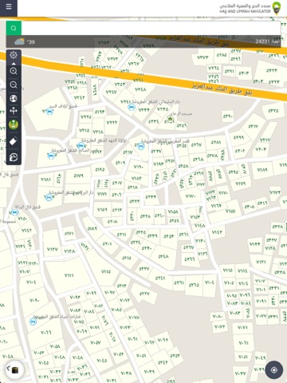
Task: Click the weather cloud icon
Action: (x=20, y=41)
